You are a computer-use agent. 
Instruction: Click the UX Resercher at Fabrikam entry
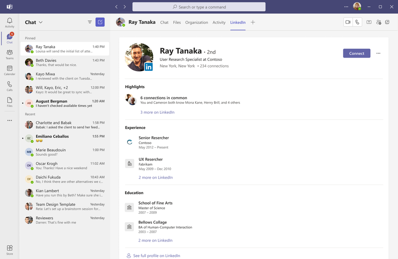(148, 164)
